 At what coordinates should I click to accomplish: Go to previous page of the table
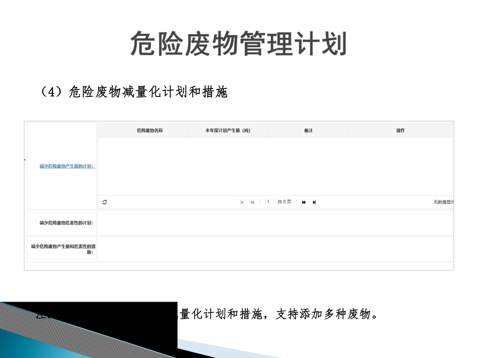tap(252, 202)
